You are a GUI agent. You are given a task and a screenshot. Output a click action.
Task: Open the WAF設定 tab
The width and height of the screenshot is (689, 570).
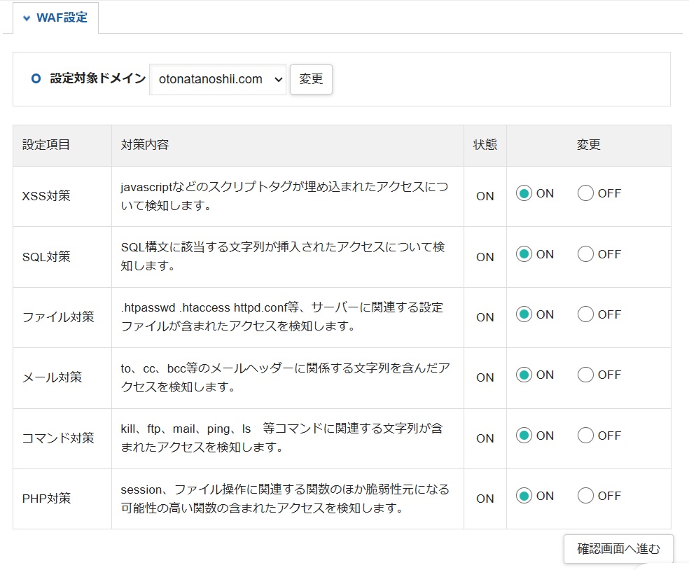[x=62, y=18]
